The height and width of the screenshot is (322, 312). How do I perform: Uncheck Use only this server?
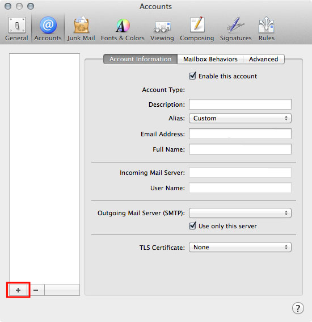pyautogui.click(x=192, y=226)
